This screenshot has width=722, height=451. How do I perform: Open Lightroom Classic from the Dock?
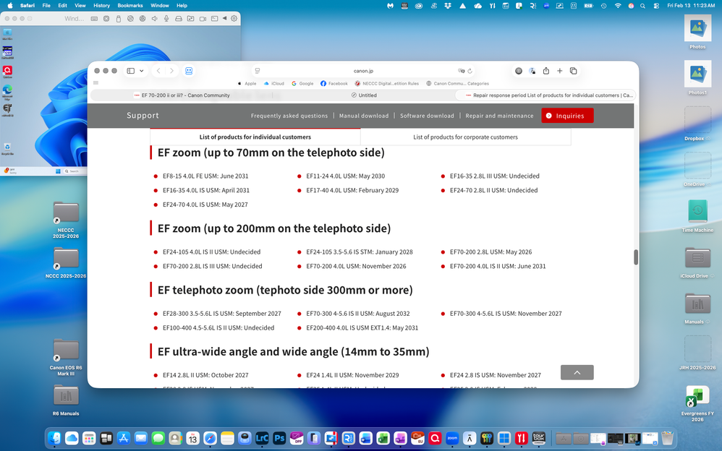coord(262,438)
